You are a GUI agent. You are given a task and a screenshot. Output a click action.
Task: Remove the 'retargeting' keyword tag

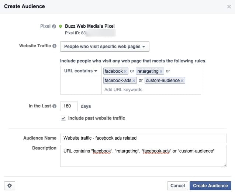161,71
